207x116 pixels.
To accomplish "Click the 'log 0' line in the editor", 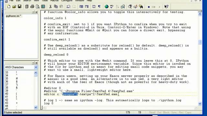I will tap(49, 103).
